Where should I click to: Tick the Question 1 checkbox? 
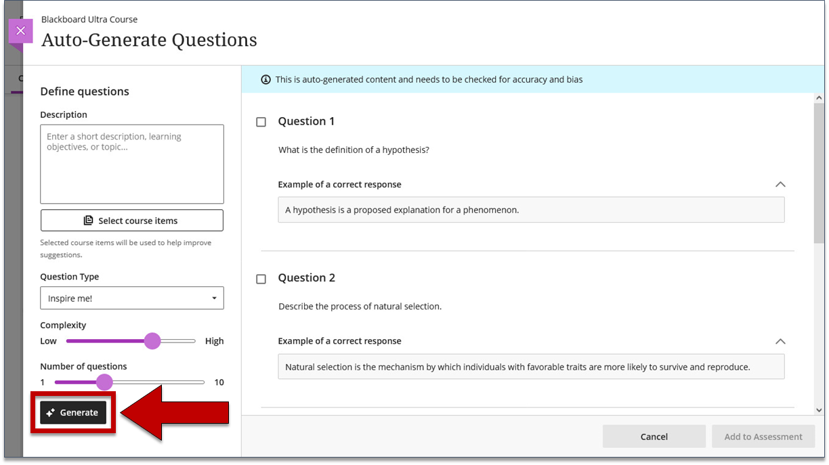(x=261, y=123)
